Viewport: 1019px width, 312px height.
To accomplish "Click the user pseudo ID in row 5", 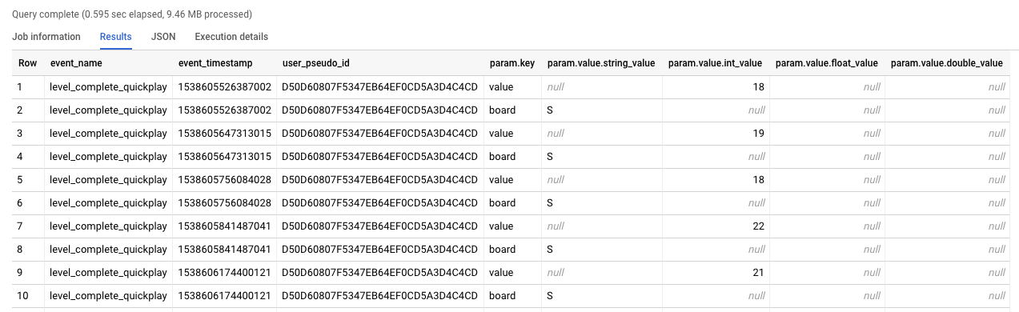I will pyautogui.click(x=380, y=179).
